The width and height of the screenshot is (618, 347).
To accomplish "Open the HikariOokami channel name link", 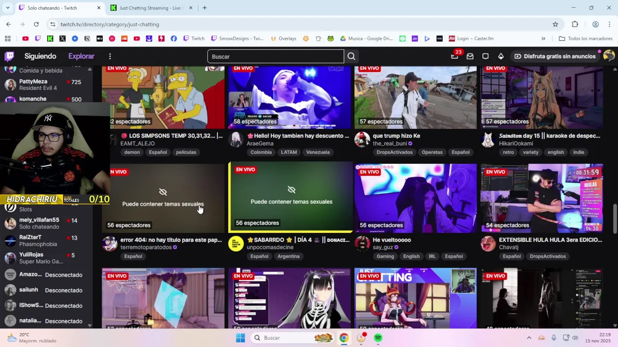I will pos(516,143).
